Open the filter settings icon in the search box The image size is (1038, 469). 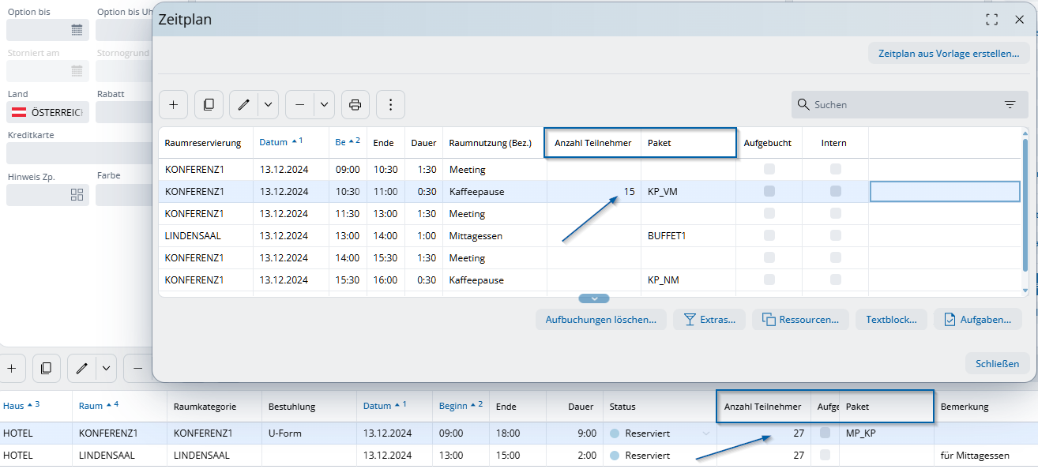pos(1010,104)
